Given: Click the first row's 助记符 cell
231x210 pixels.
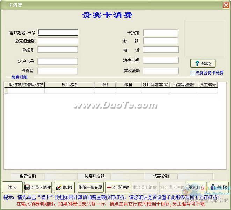Looking at the screenshot, I should click(26, 91).
